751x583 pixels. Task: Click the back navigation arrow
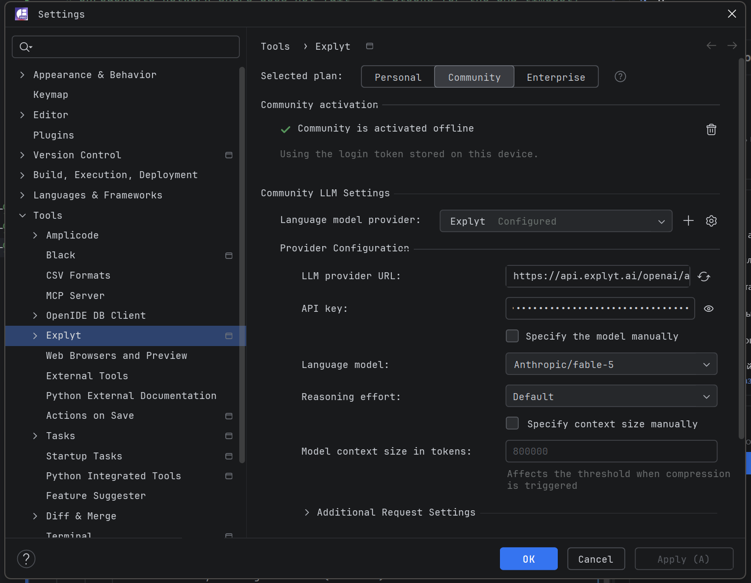pyautogui.click(x=711, y=45)
